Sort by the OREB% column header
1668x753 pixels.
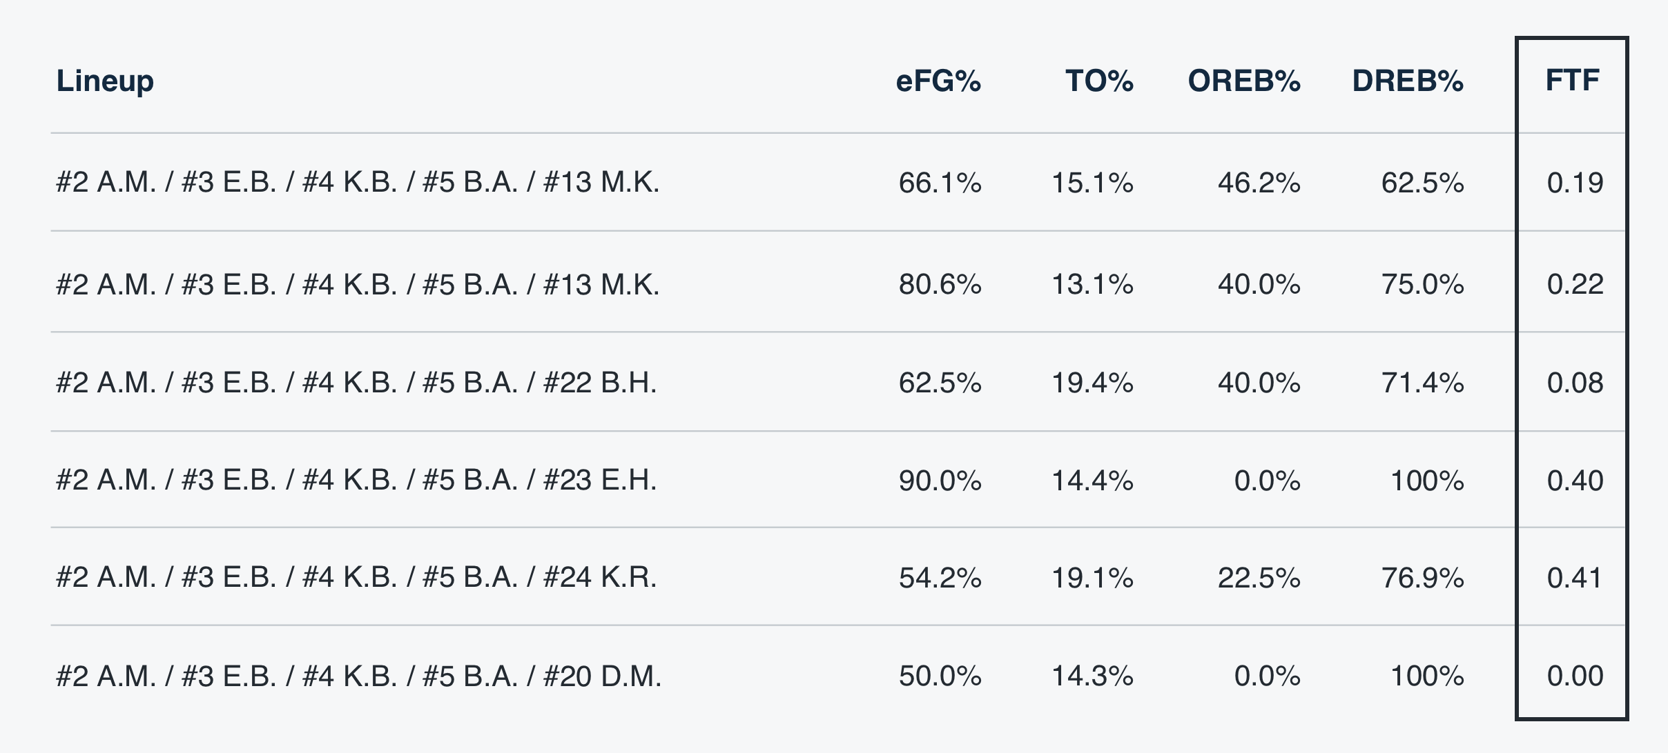[1243, 81]
